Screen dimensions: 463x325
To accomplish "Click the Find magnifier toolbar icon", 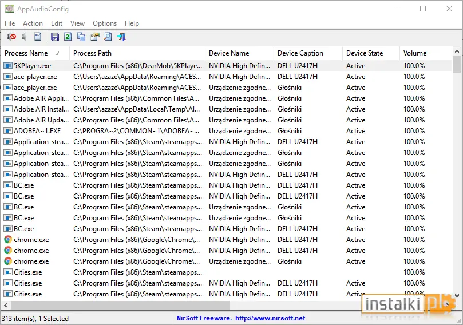I will [108, 37].
